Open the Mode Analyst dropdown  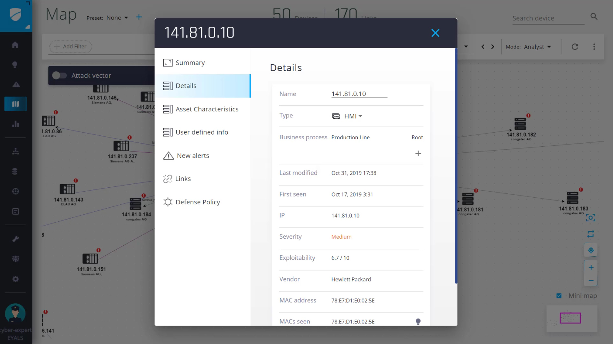point(537,47)
